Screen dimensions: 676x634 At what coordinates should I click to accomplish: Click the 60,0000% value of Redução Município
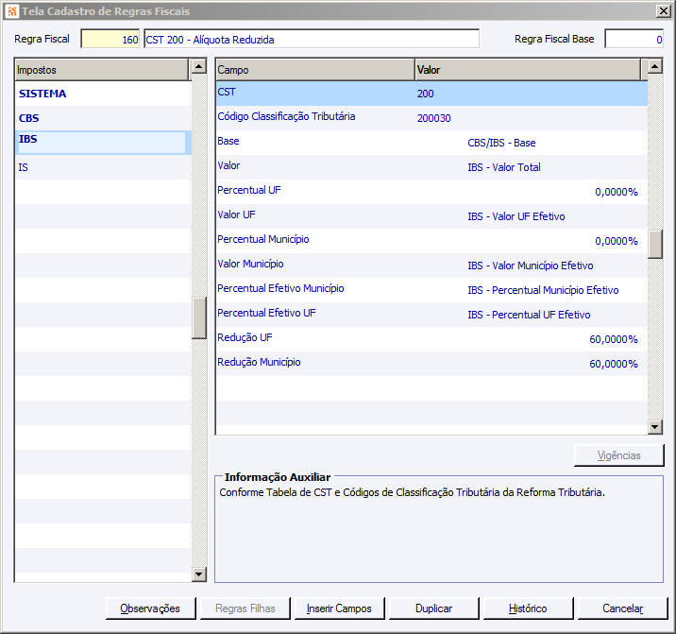(614, 365)
